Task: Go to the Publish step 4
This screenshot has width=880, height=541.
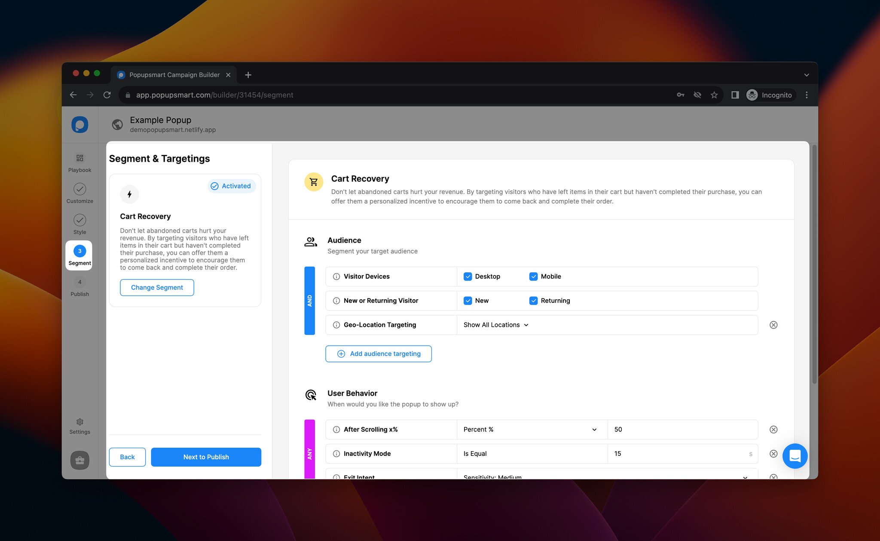Action: tap(79, 287)
